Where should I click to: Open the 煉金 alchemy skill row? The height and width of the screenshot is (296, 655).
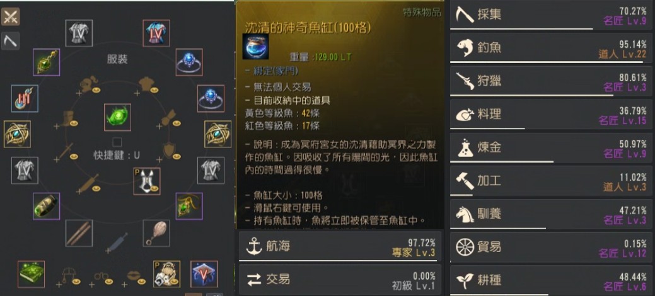click(x=550, y=148)
